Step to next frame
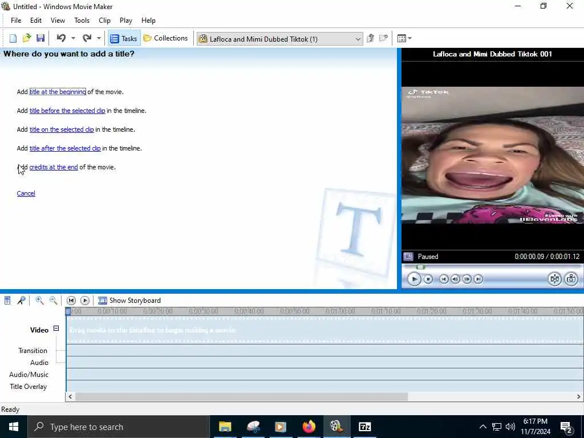Image resolution: width=584 pixels, height=438 pixels. coord(467,279)
